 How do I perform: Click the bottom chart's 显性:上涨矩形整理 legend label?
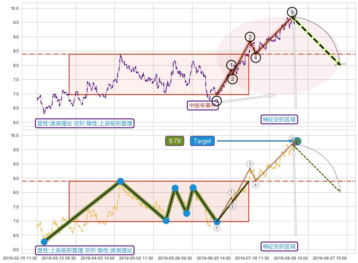click(85, 250)
